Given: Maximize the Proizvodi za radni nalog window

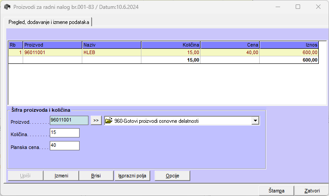Looking at the screenshot, I should [x=298, y=7].
